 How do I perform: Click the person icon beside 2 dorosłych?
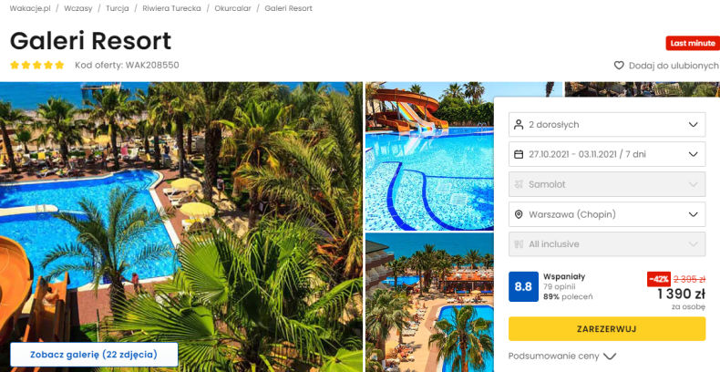pyautogui.click(x=519, y=125)
